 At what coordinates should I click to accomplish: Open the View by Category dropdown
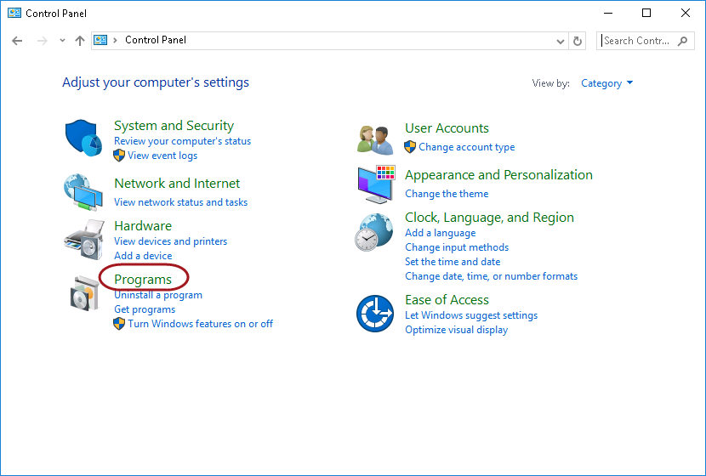(x=606, y=83)
